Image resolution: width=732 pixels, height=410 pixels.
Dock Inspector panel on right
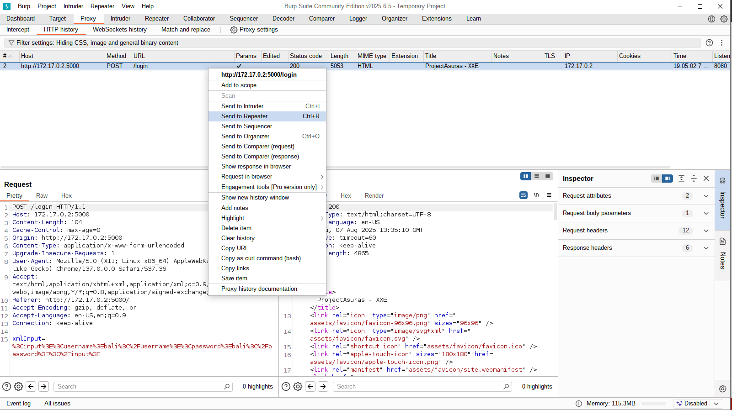point(668,179)
